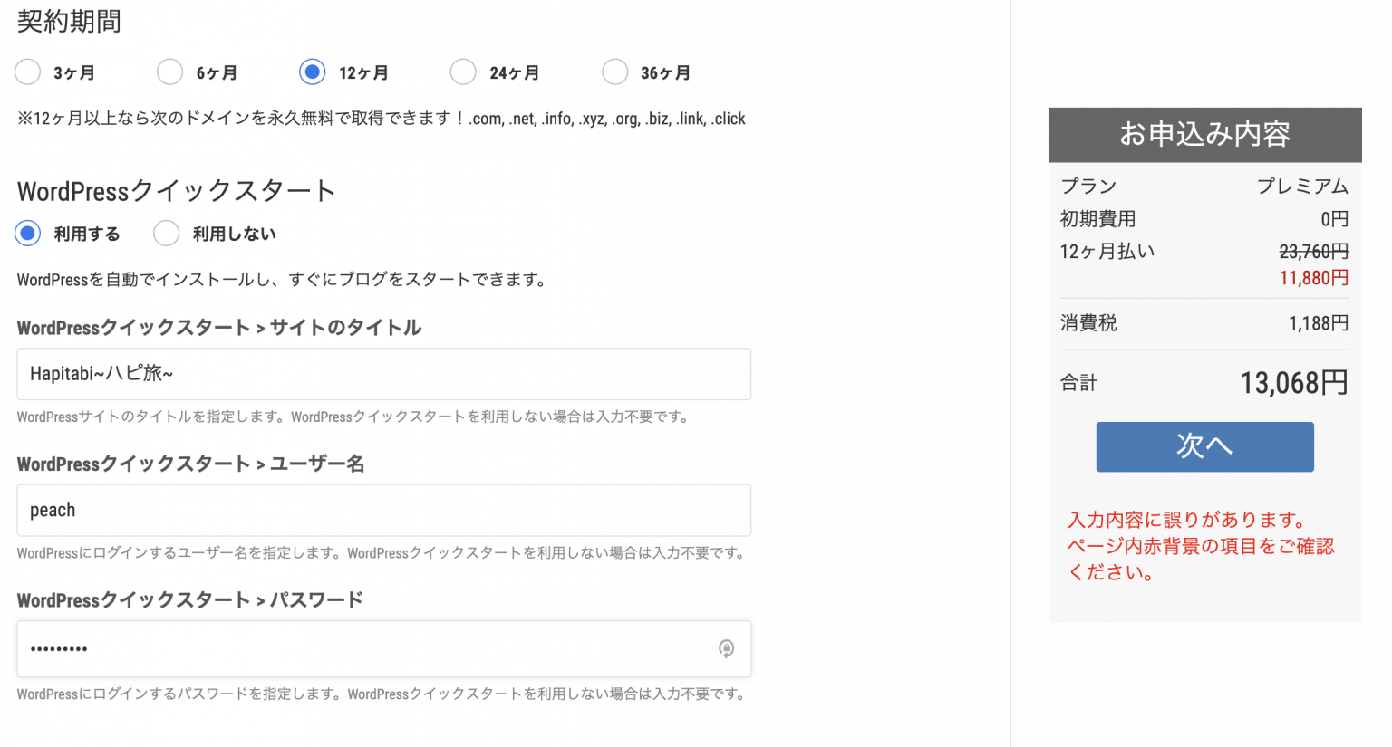Click the 合計 total amount 13,068円
The width and height of the screenshot is (1392, 747).
tap(1293, 383)
